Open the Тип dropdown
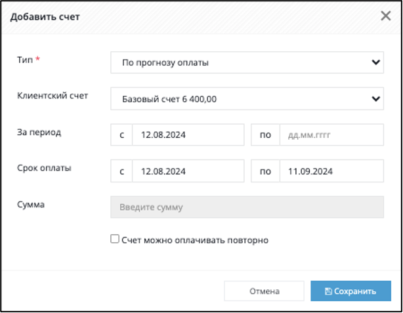Image resolution: width=403 pixels, height=313 pixels. click(x=247, y=62)
